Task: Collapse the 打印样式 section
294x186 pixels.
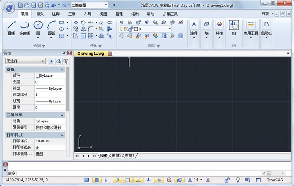Action: pos(62,135)
